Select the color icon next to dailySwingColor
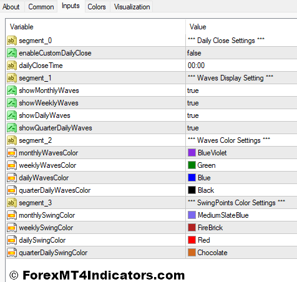Screen dimensions: 297x282 (12, 240)
